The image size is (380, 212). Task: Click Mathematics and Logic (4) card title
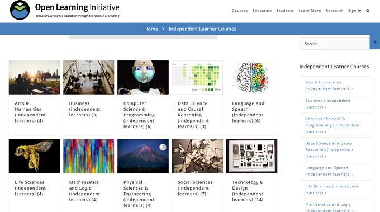point(84,191)
